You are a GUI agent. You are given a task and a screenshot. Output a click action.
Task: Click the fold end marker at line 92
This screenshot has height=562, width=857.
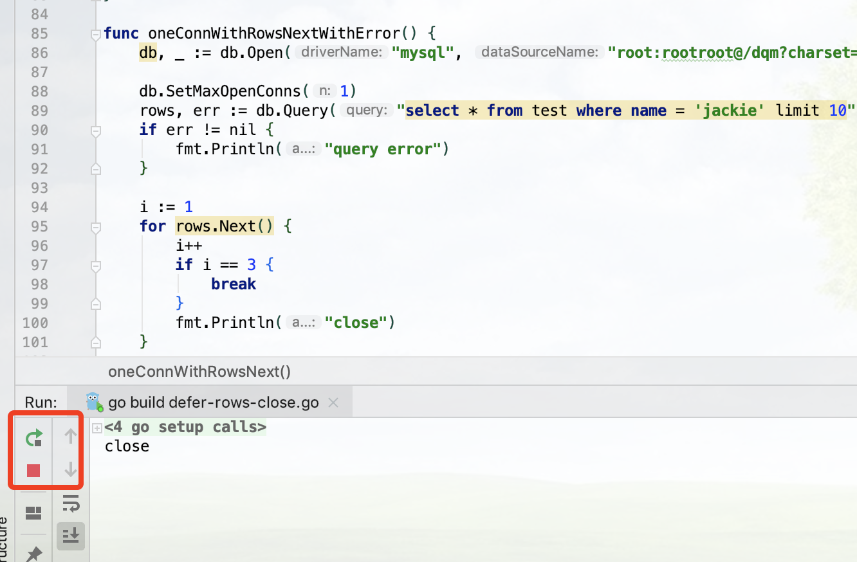pos(96,168)
